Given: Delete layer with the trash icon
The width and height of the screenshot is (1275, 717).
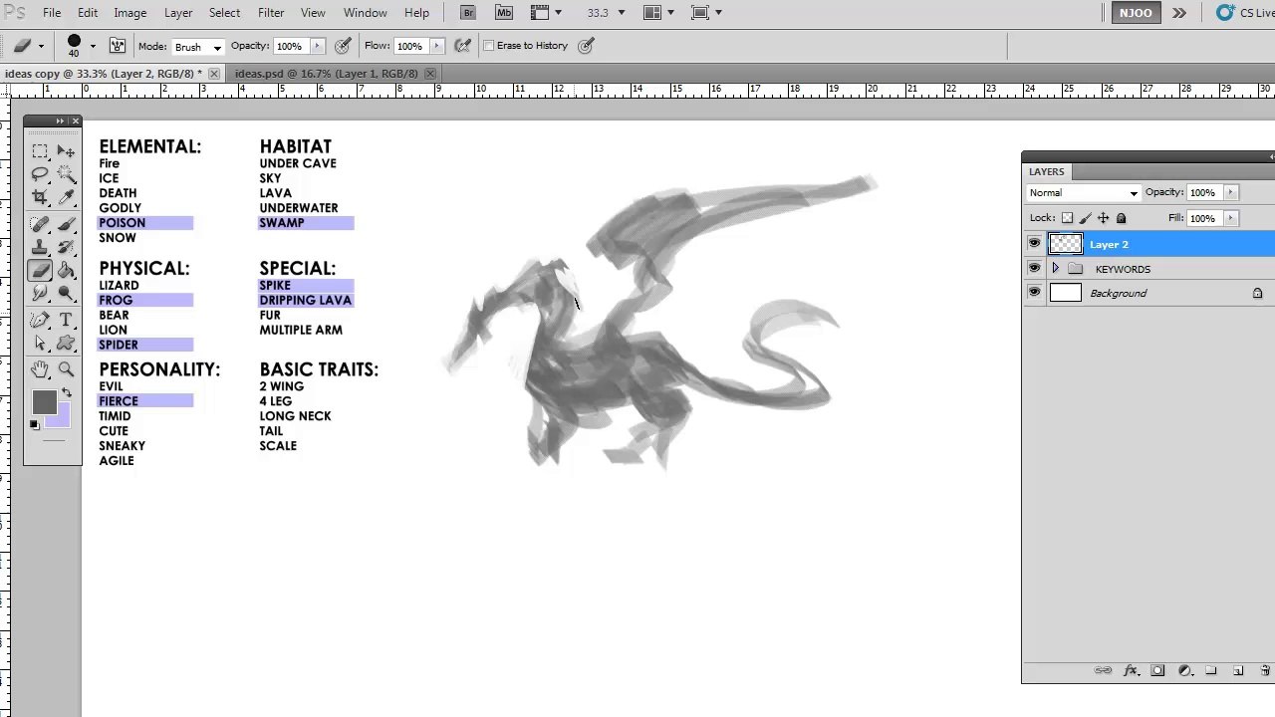Looking at the screenshot, I should [x=1265, y=671].
